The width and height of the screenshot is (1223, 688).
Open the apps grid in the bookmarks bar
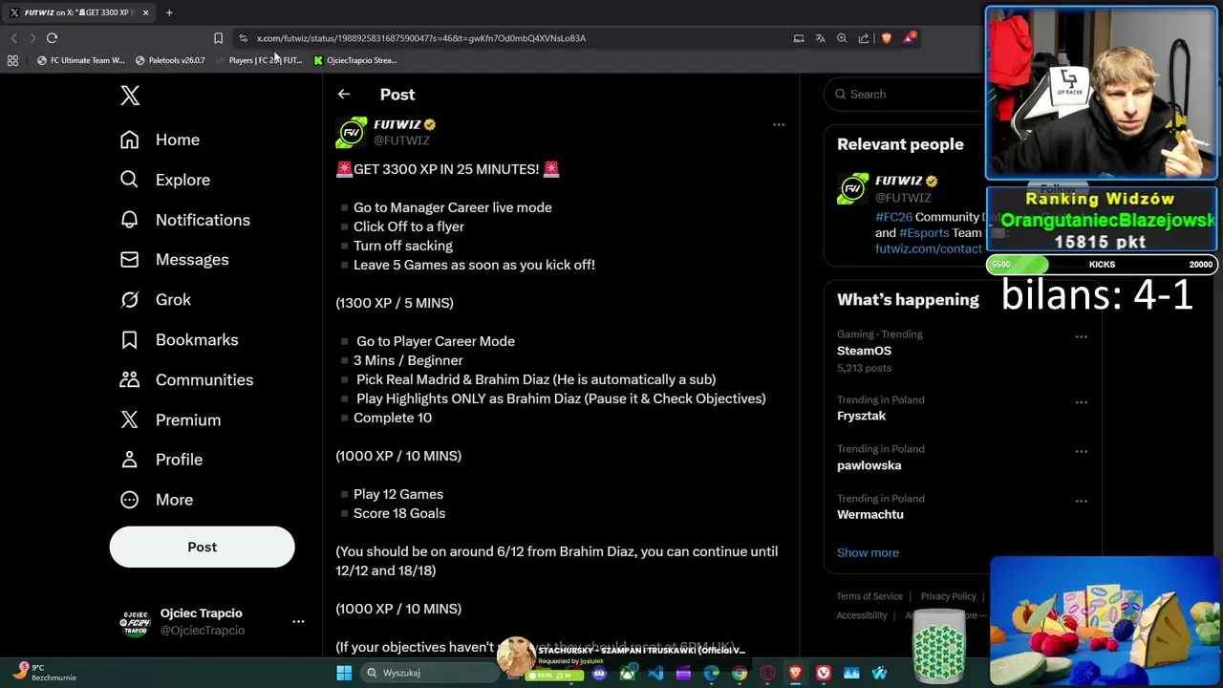(x=12, y=60)
